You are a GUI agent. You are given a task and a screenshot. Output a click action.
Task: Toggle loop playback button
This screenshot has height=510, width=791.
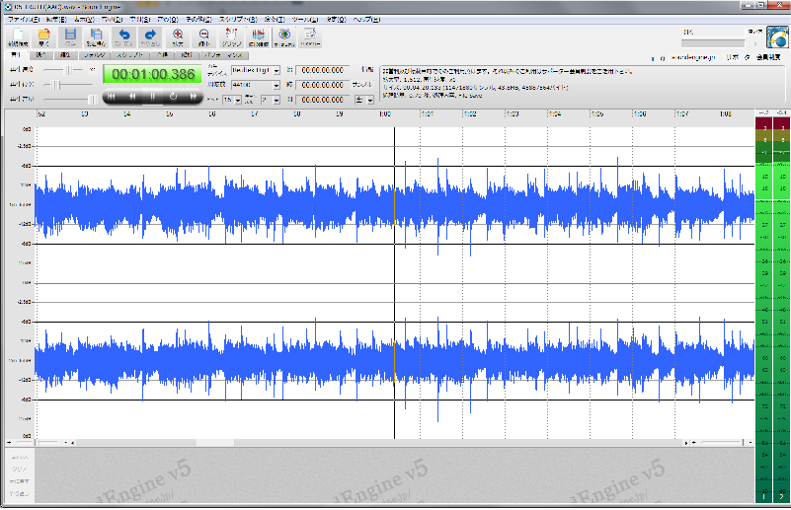(173, 97)
